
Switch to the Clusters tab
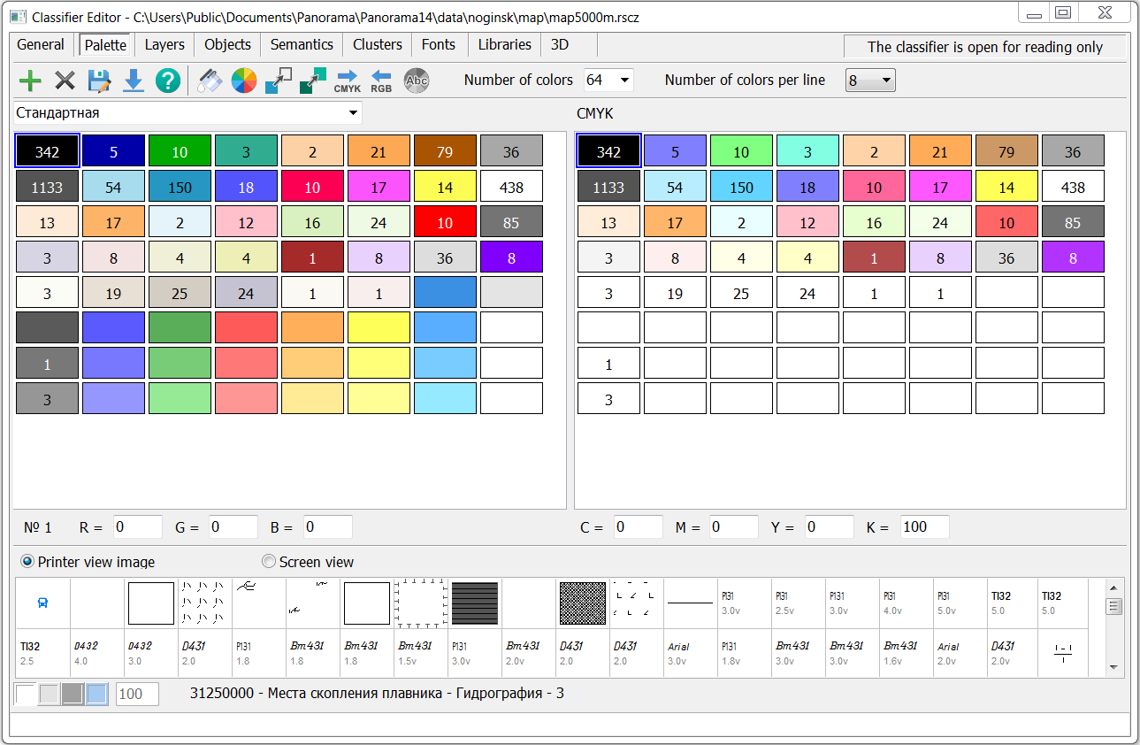click(x=378, y=45)
